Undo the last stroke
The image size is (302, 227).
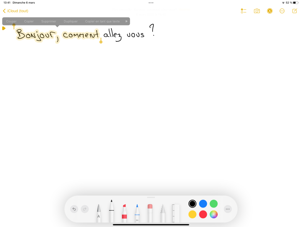click(x=74, y=209)
